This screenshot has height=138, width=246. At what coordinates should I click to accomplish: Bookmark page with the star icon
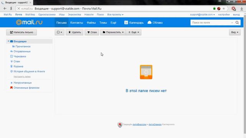tap(224, 8)
